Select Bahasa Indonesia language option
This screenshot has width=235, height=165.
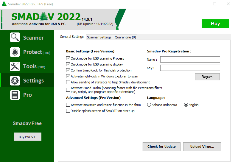pyautogui.click(x=149, y=105)
